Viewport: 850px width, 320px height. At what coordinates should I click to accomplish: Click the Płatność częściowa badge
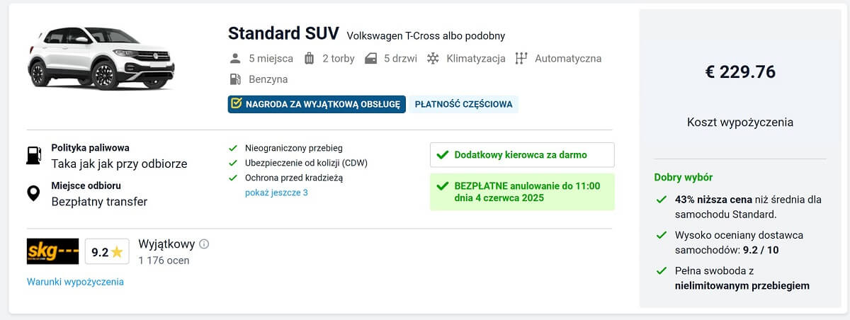tap(463, 104)
